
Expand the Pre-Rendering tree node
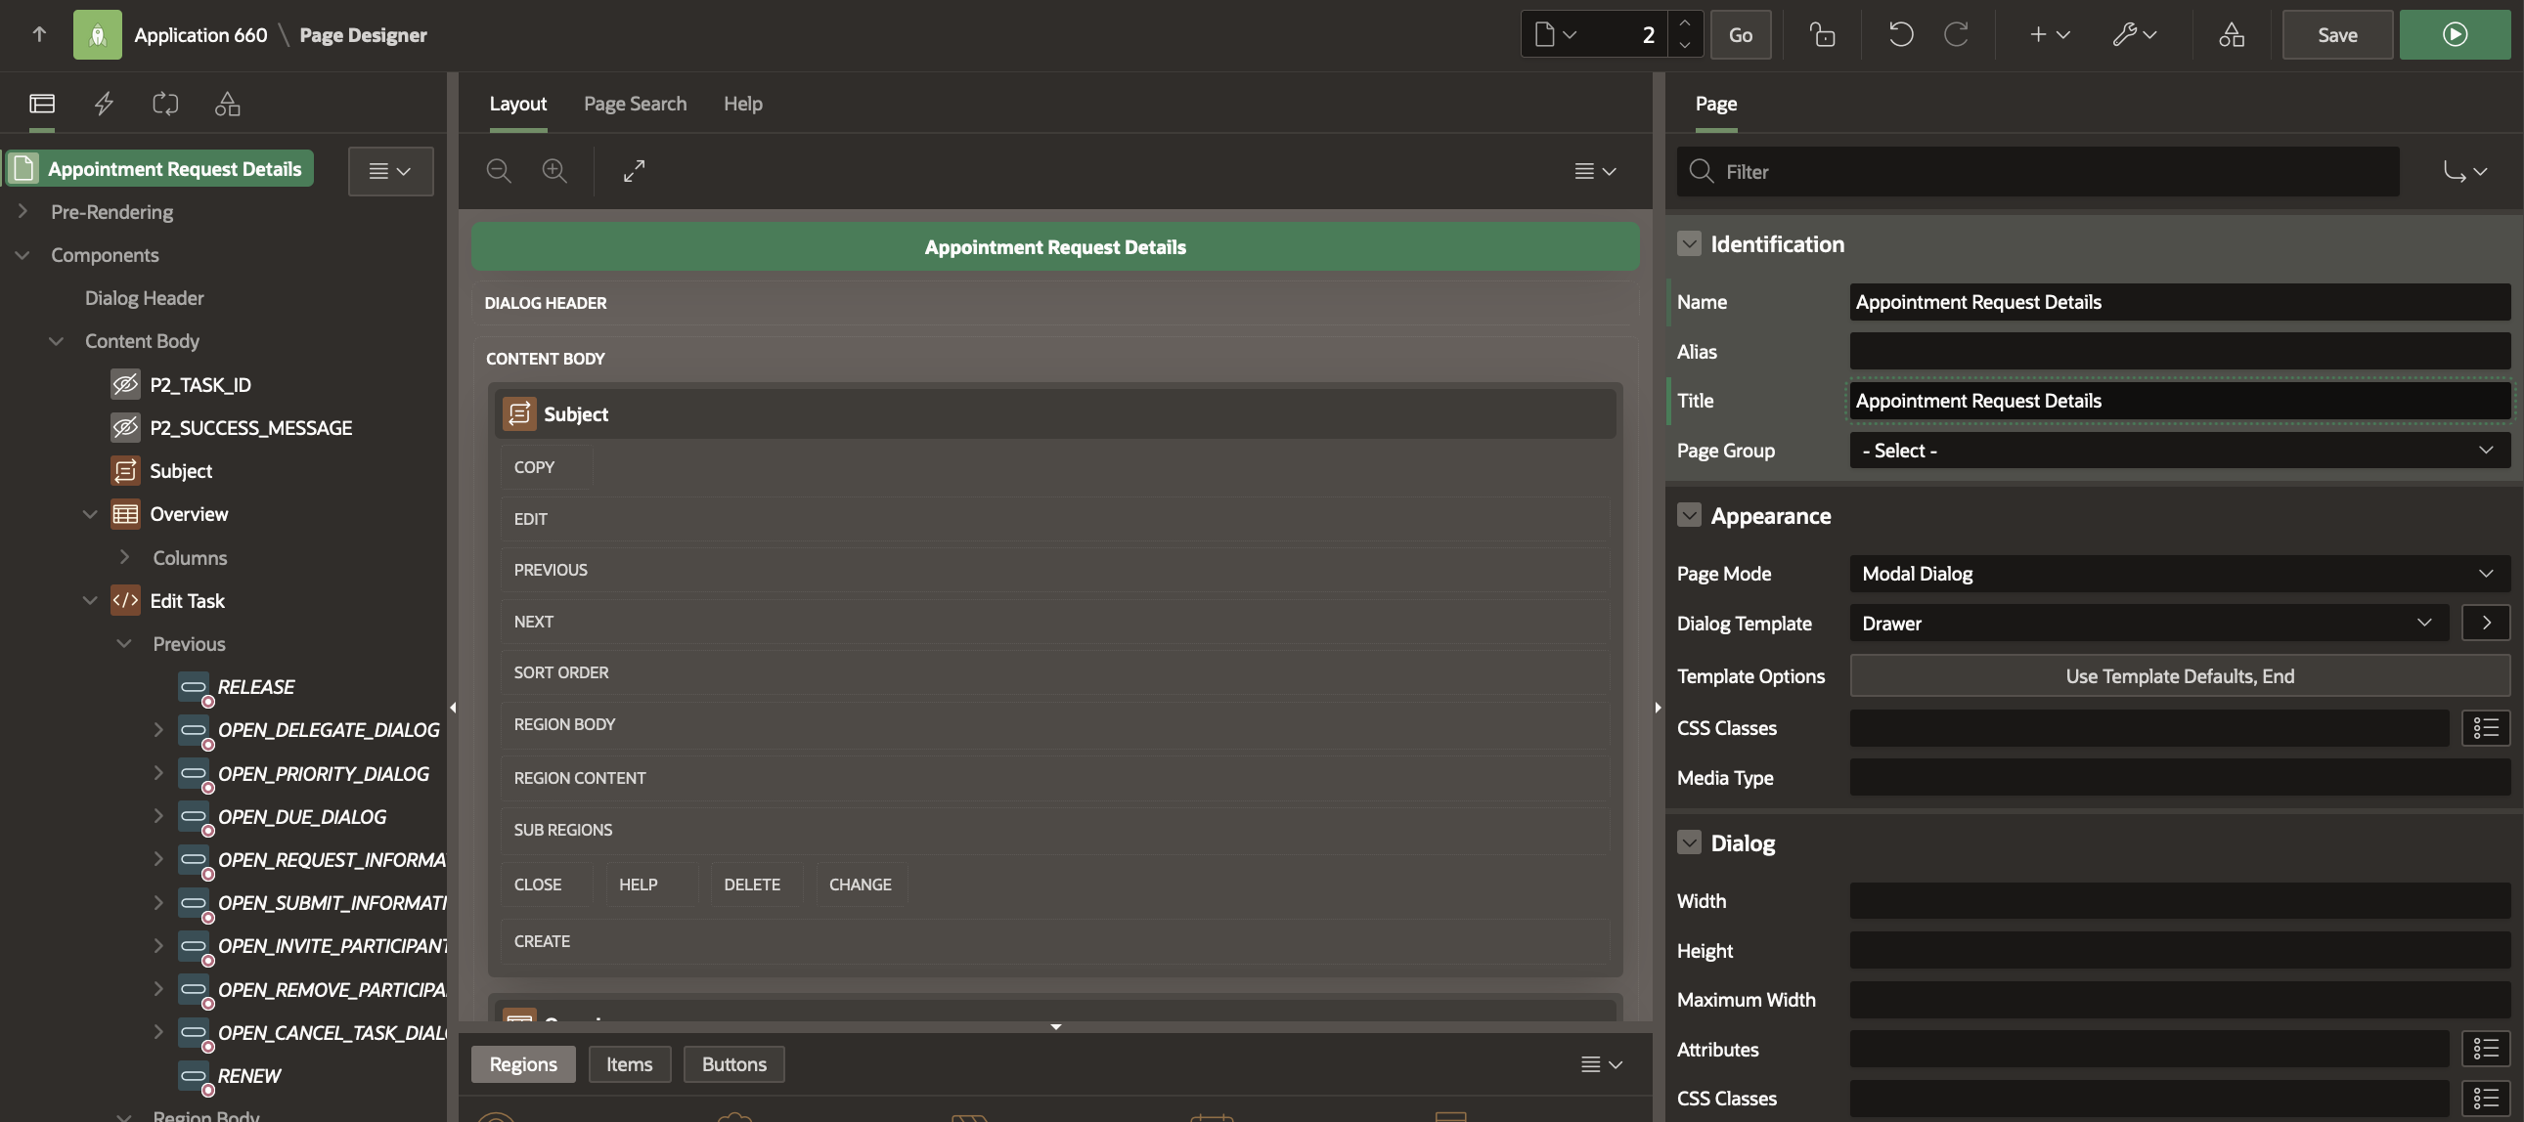pos(22,211)
